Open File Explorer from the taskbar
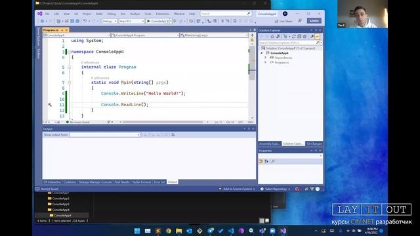 pyautogui.click(x=179, y=231)
